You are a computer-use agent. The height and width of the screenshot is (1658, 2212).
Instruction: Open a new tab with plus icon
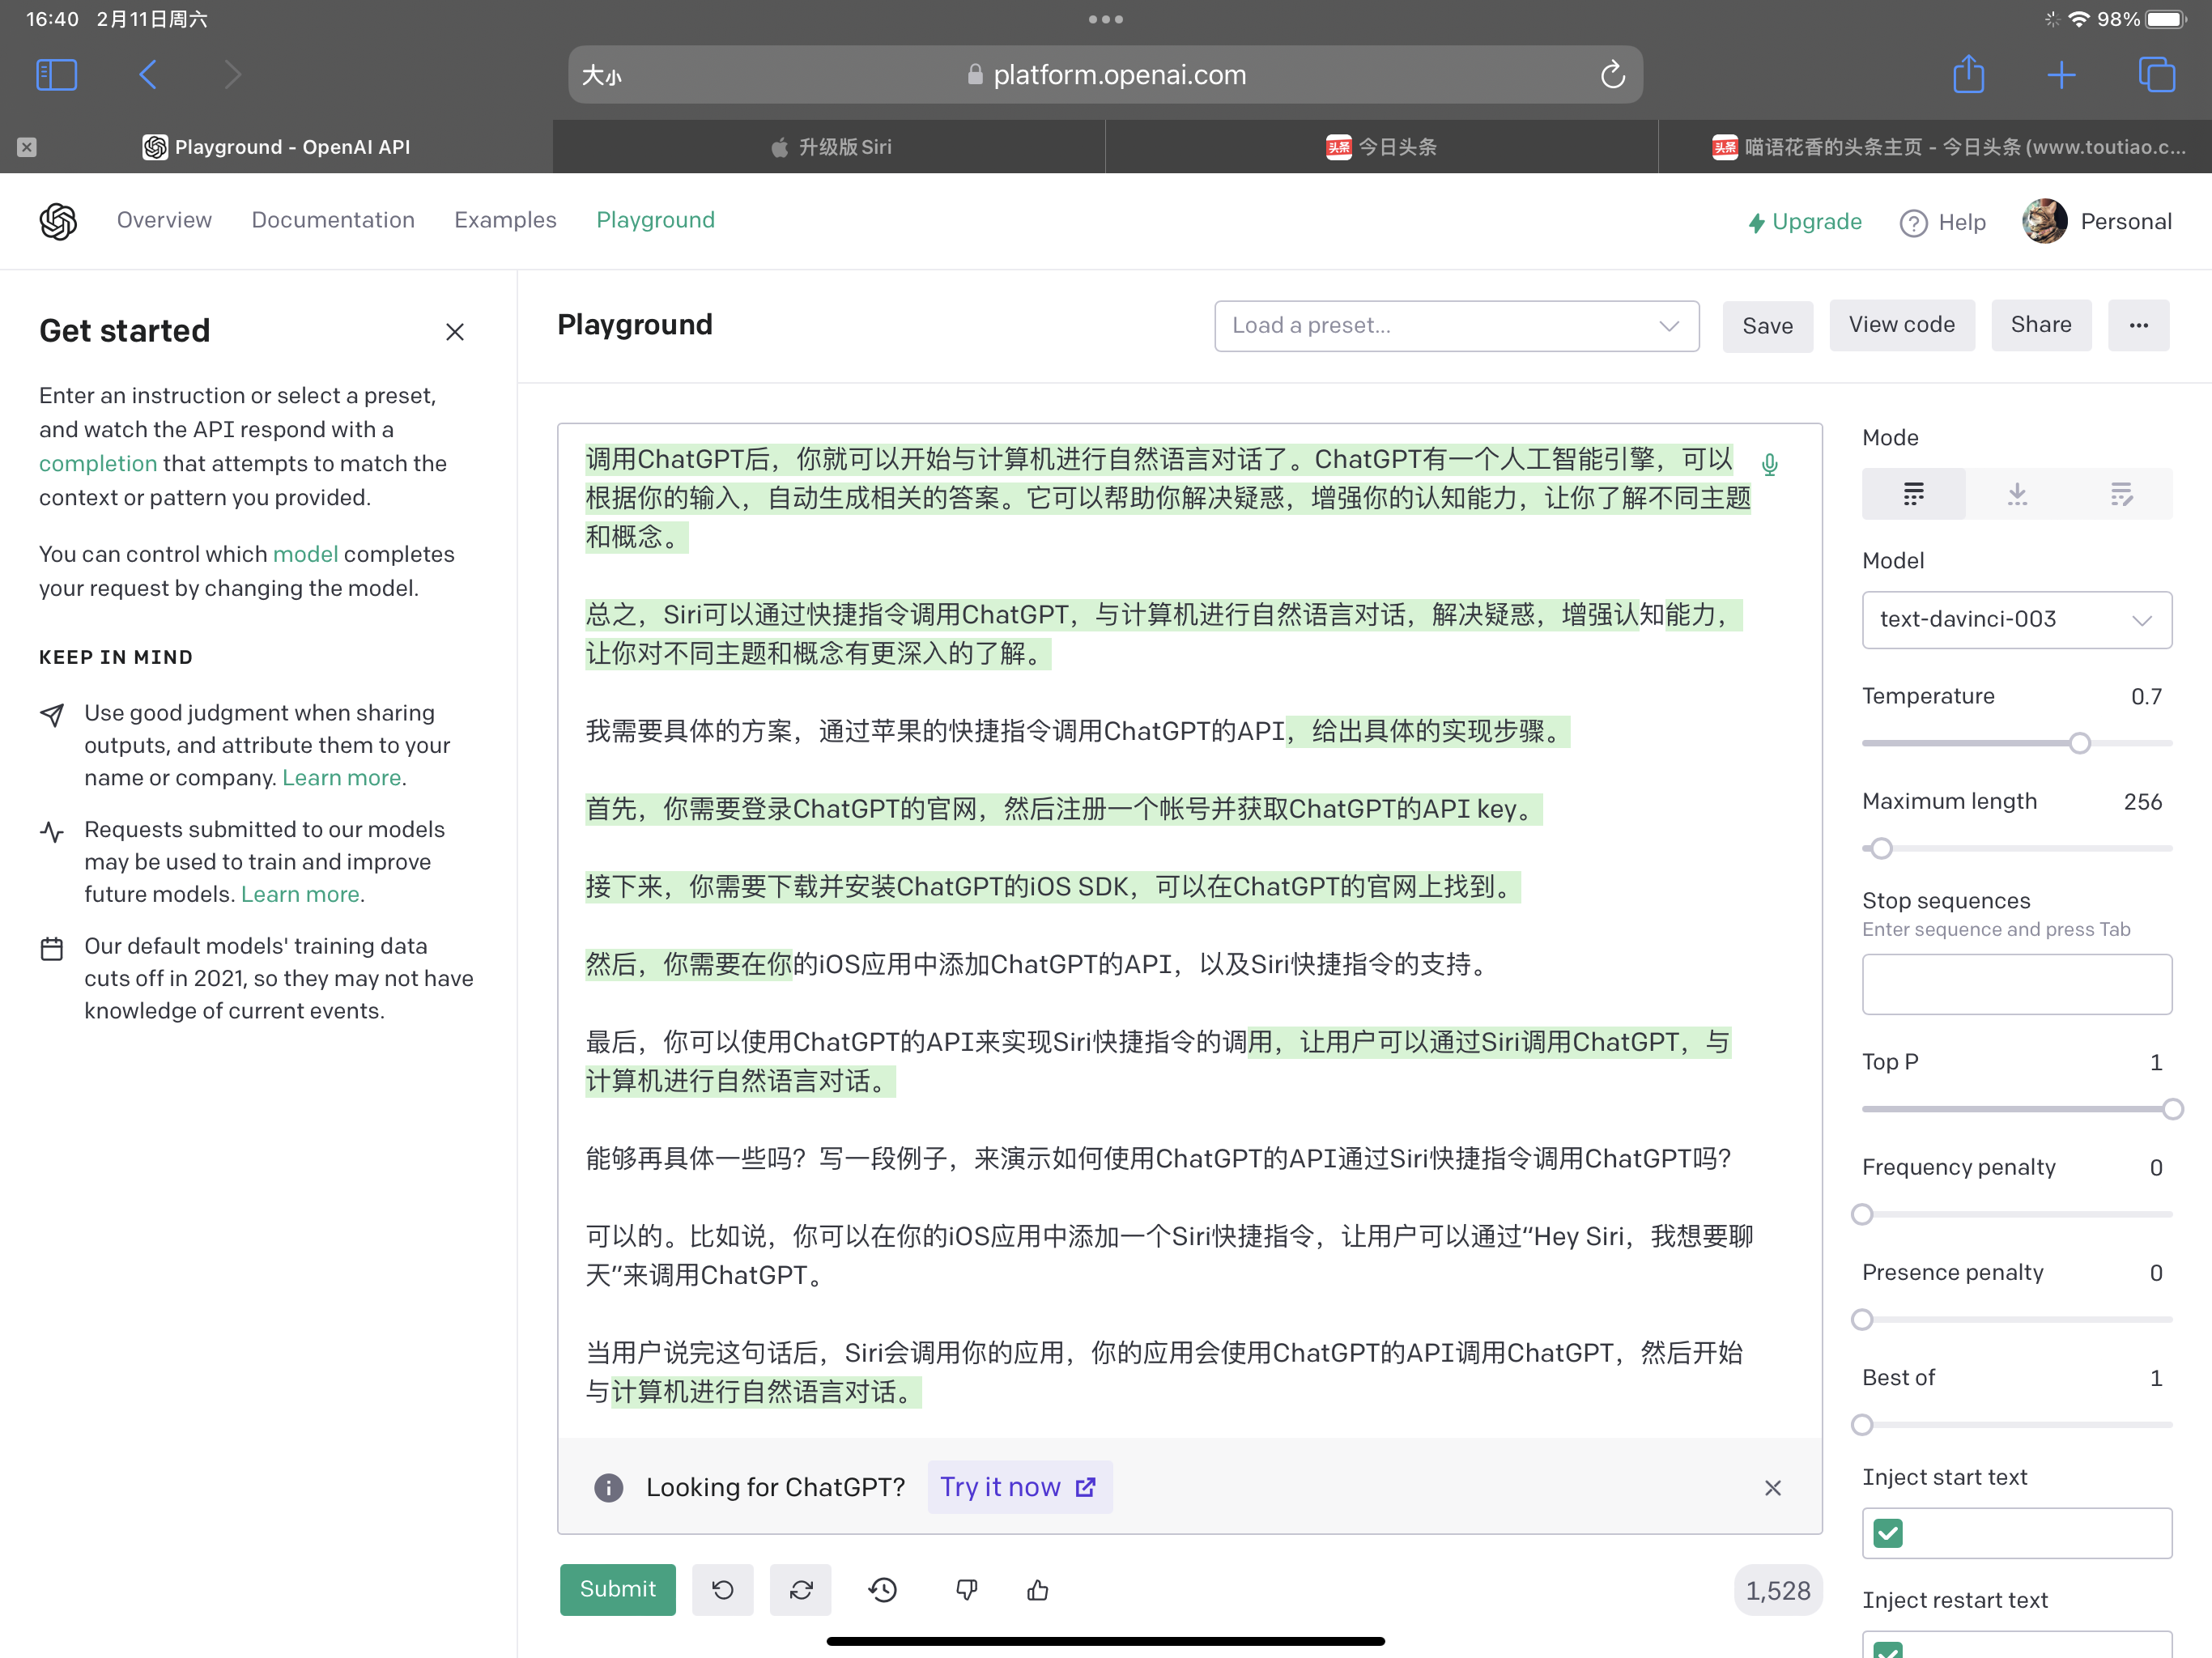(2061, 75)
